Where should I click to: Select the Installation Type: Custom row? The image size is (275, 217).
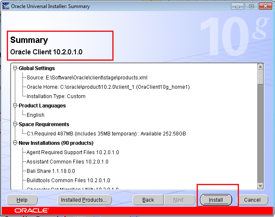point(56,96)
